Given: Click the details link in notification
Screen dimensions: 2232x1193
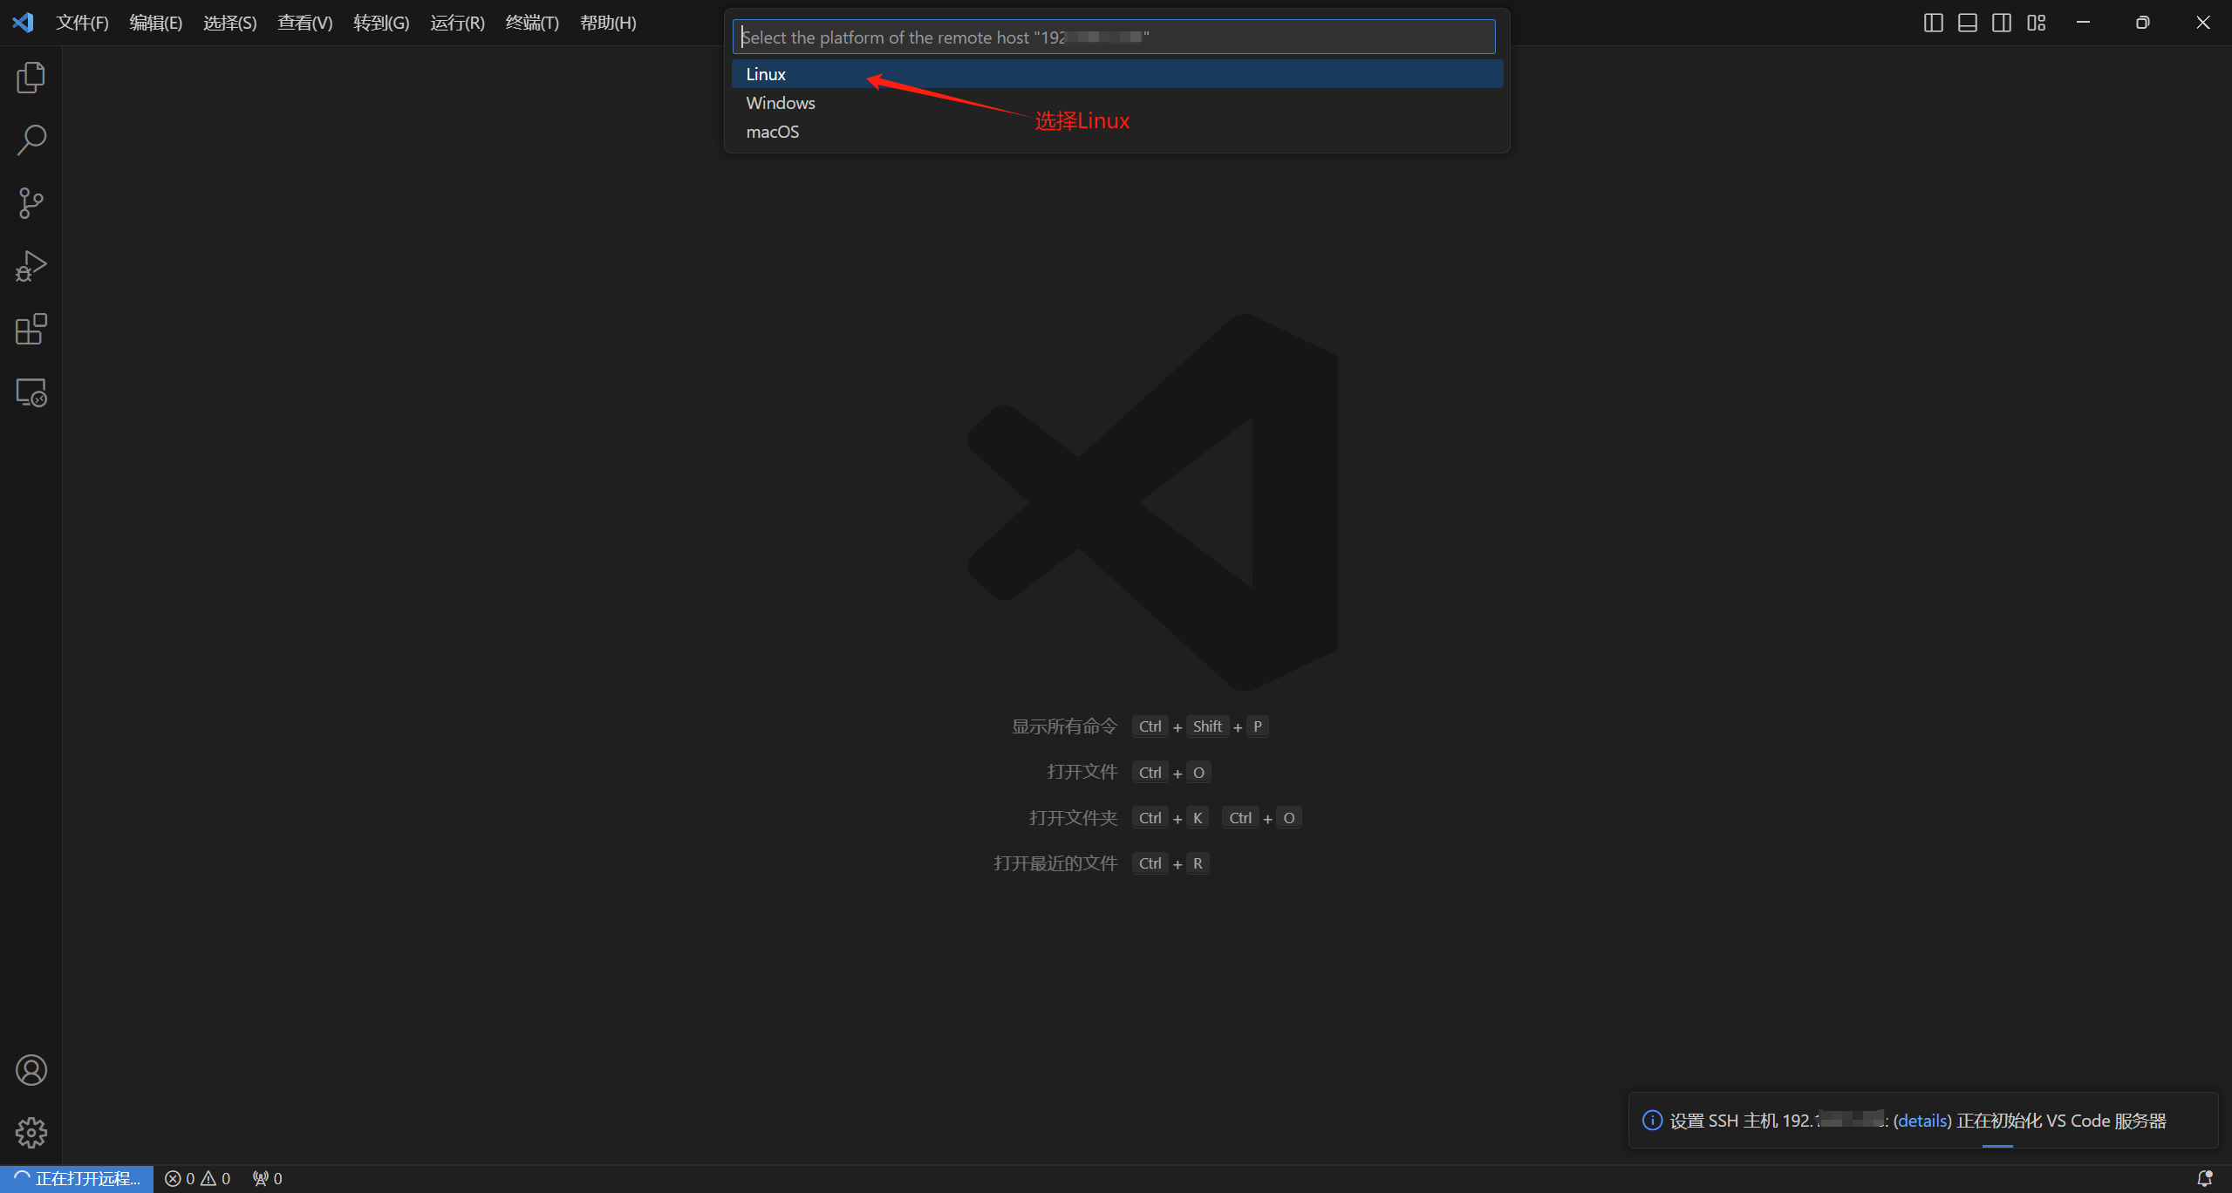Looking at the screenshot, I should 1922,1121.
